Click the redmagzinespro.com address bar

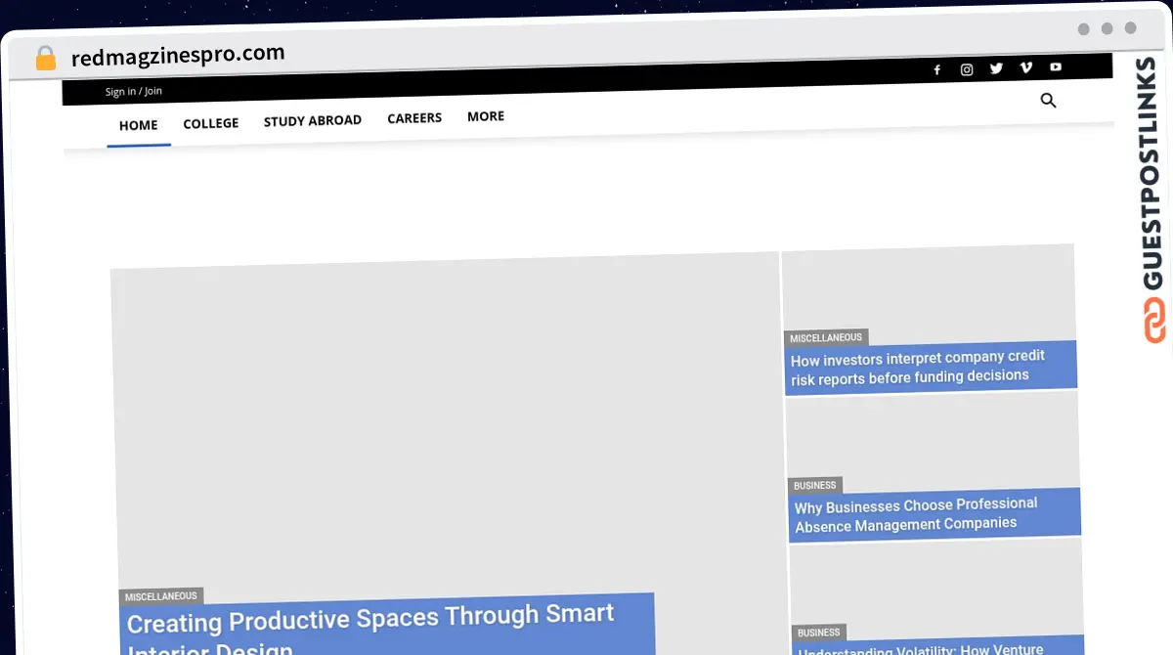pyautogui.click(x=178, y=55)
